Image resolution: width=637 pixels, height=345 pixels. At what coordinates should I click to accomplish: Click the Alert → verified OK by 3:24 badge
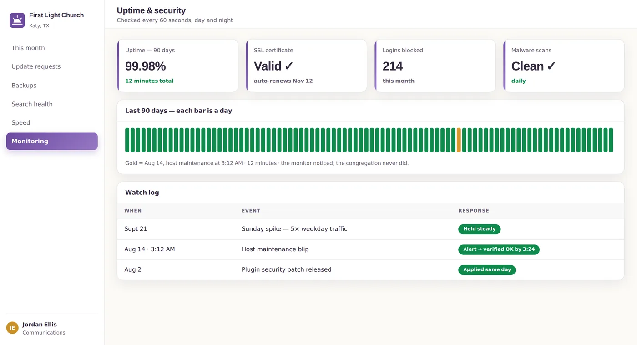[499, 249]
